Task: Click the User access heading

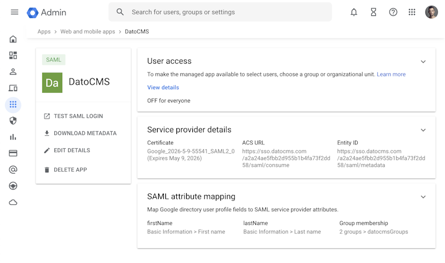Action: tap(169, 61)
